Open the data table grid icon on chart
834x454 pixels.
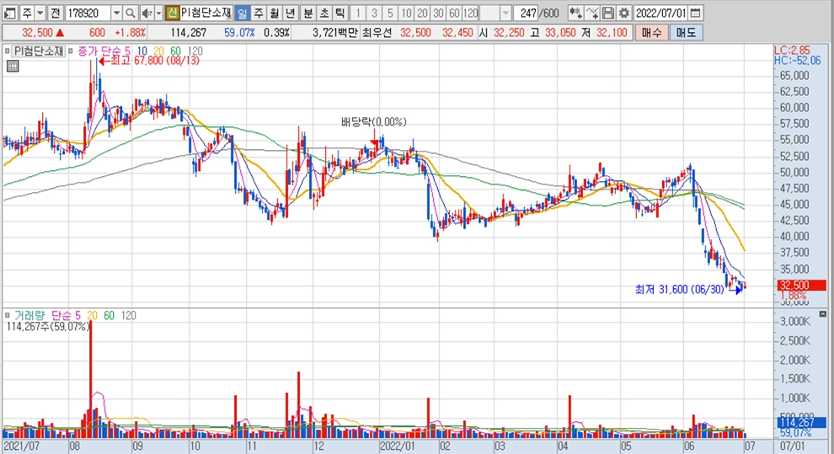pos(13,66)
